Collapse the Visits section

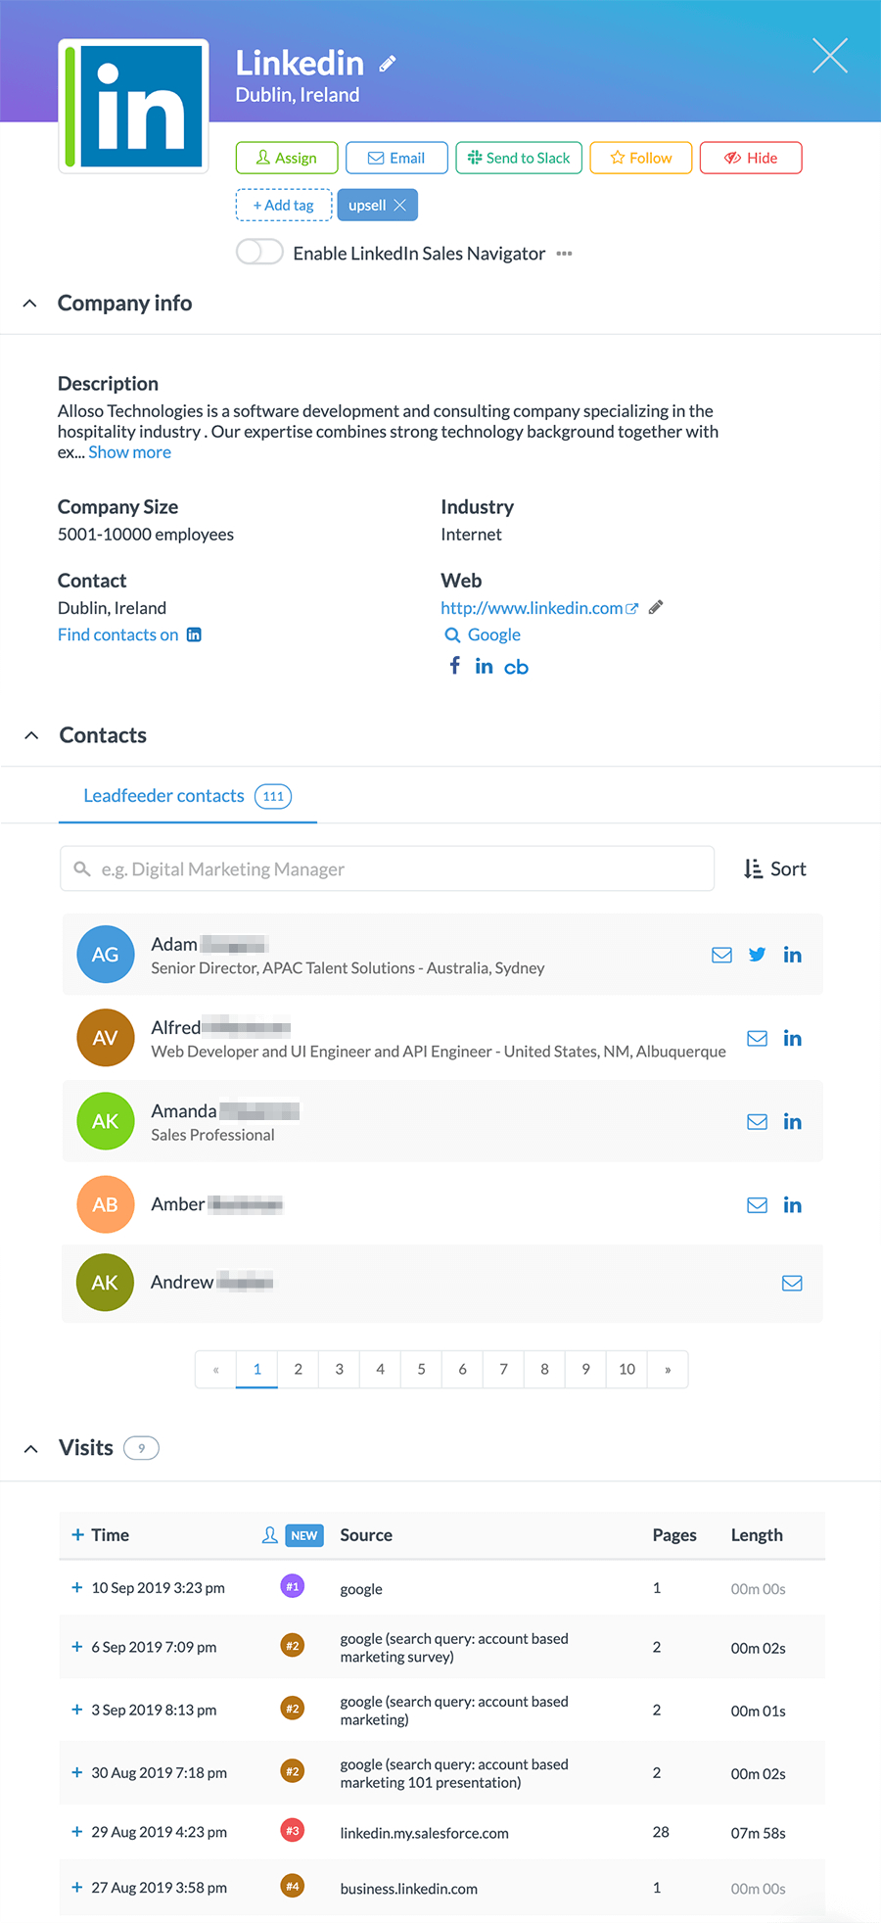point(29,1448)
